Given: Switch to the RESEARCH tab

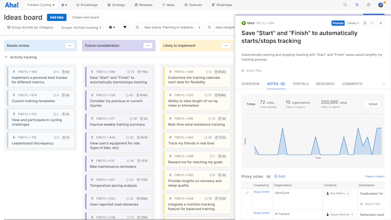Looking at the screenshot, I should [x=325, y=84].
